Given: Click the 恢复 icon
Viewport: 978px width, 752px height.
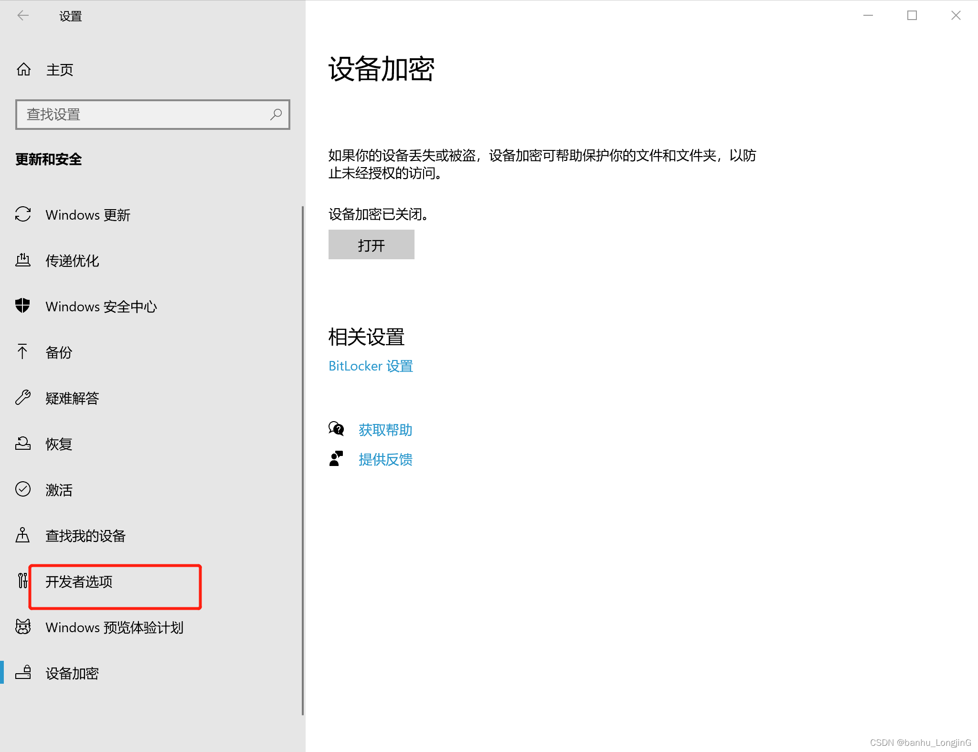Looking at the screenshot, I should (x=23, y=444).
